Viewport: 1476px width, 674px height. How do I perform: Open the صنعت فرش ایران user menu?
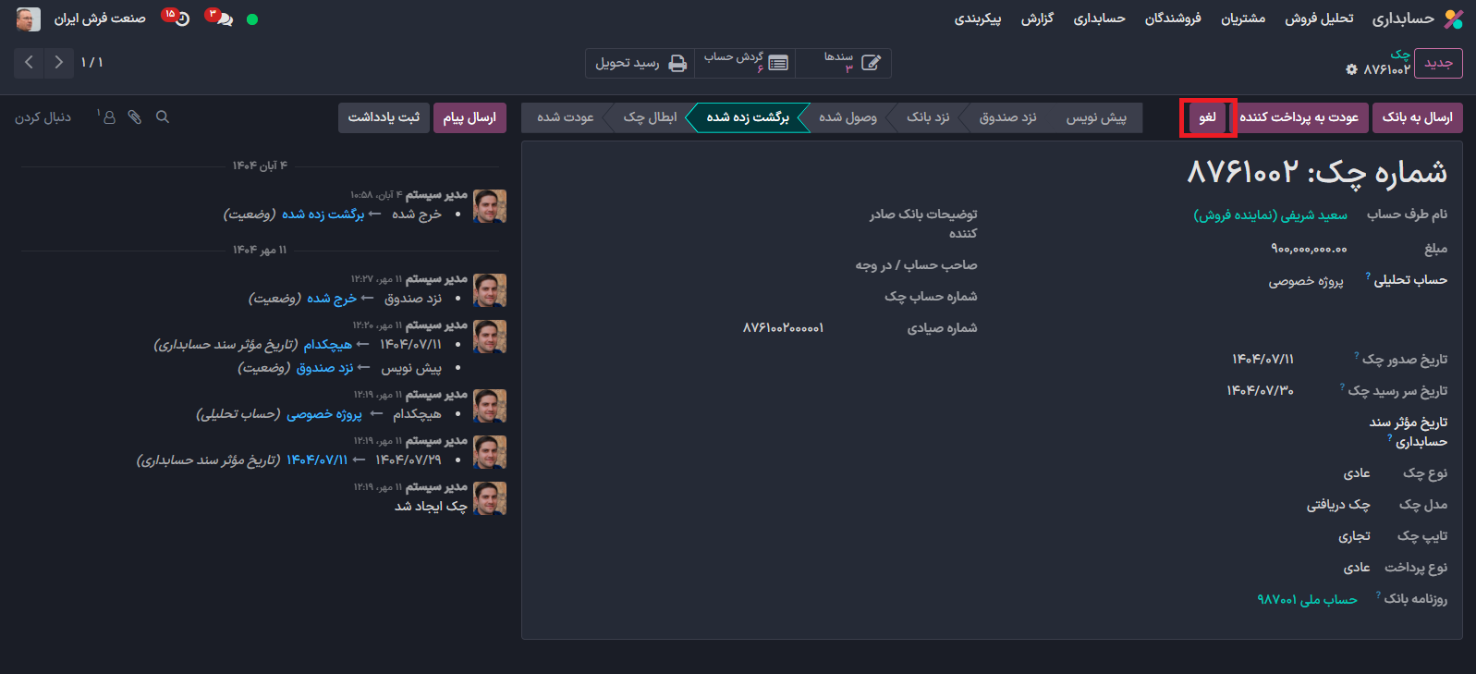(81, 18)
